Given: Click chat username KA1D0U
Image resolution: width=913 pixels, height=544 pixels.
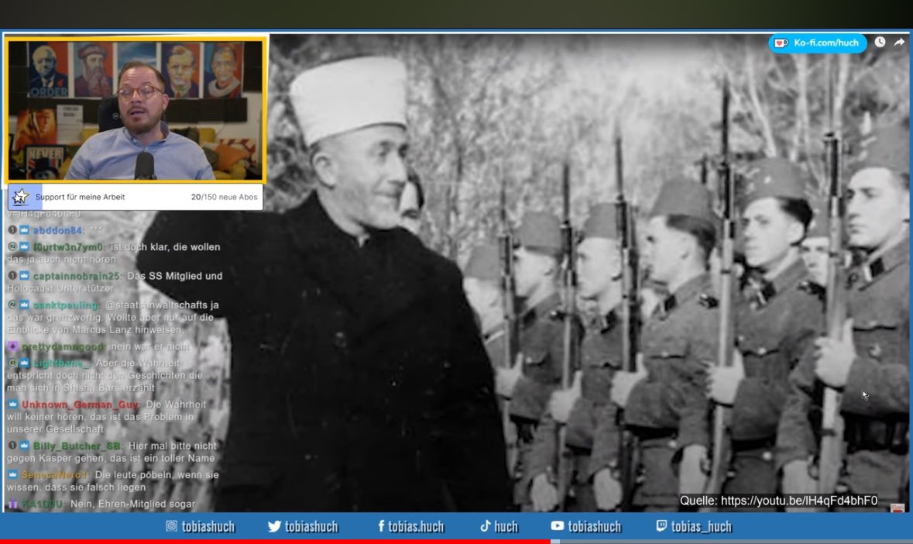Looking at the screenshot, I should (x=42, y=504).
